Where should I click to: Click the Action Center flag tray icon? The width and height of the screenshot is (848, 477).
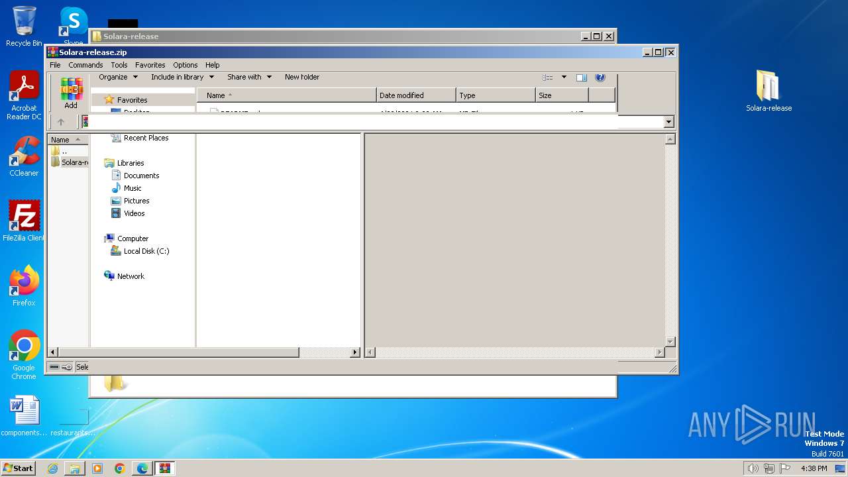785,468
